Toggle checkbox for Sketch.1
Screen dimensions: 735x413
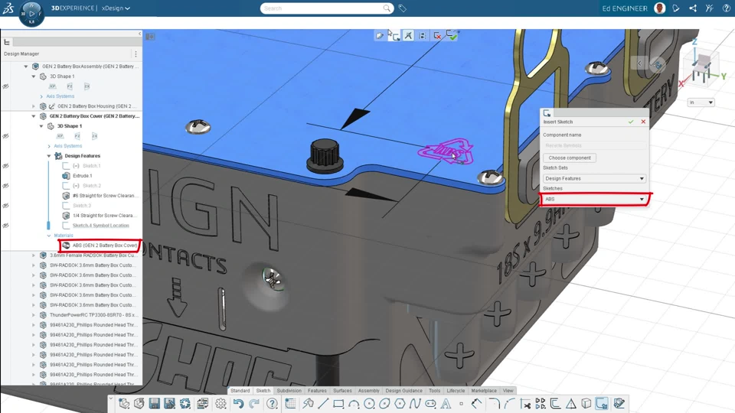tap(66, 166)
